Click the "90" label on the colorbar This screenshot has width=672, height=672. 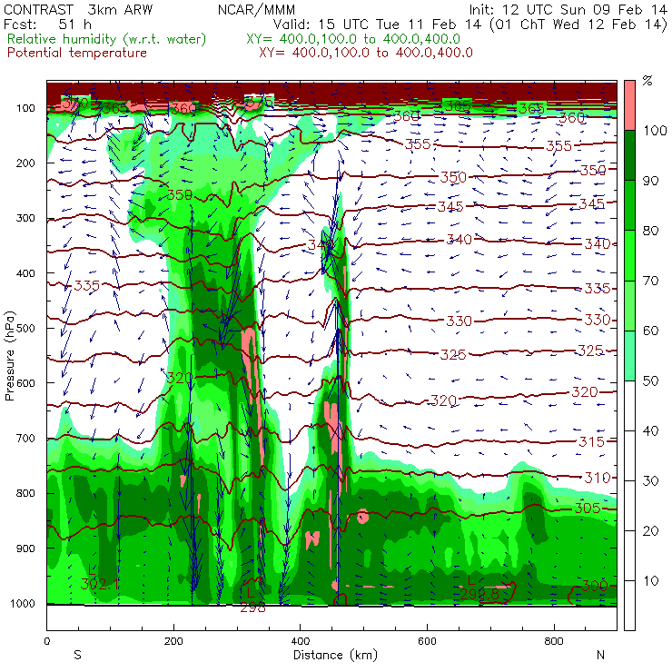(650, 181)
